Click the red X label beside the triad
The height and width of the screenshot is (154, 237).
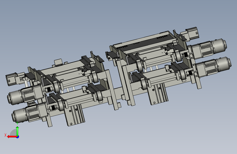[x=5, y=135]
